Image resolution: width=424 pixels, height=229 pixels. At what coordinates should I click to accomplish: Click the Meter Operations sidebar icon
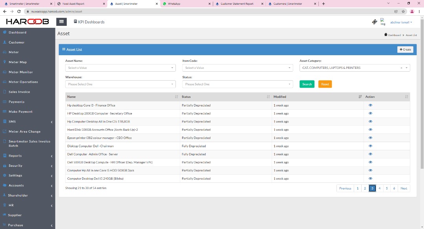5,82
